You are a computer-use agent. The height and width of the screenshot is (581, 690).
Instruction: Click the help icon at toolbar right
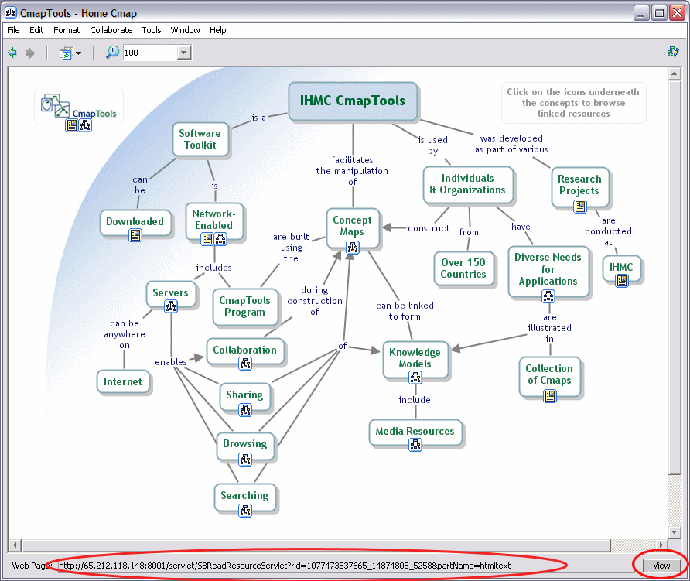672,53
